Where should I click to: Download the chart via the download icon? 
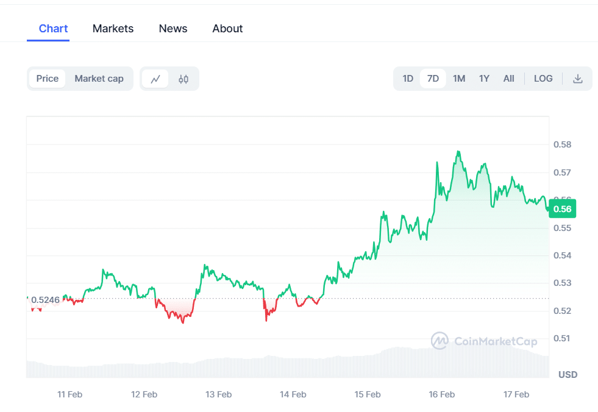click(x=577, y=78)
